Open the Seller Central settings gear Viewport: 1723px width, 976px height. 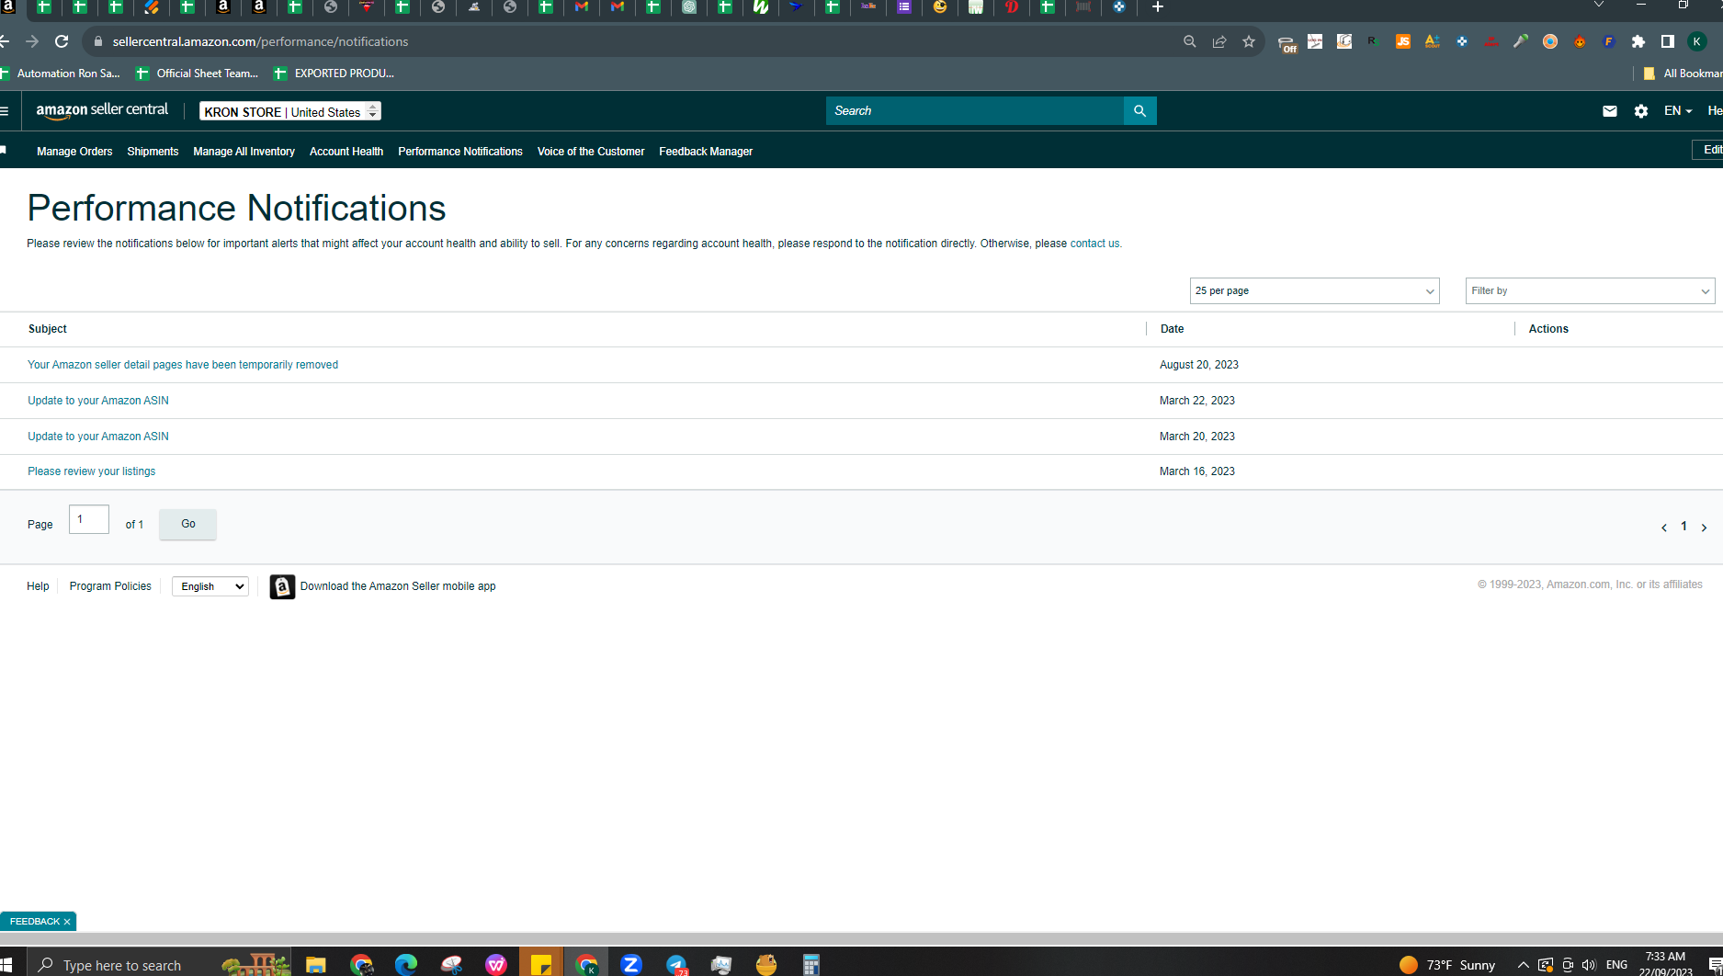click(1641, 111)
